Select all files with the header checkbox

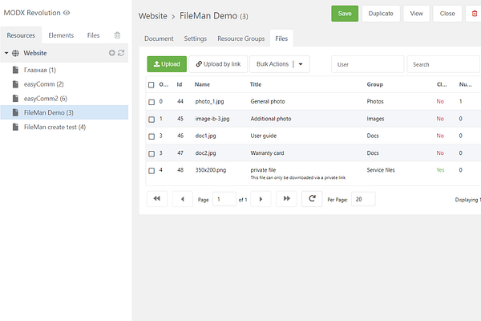(152, 85)
